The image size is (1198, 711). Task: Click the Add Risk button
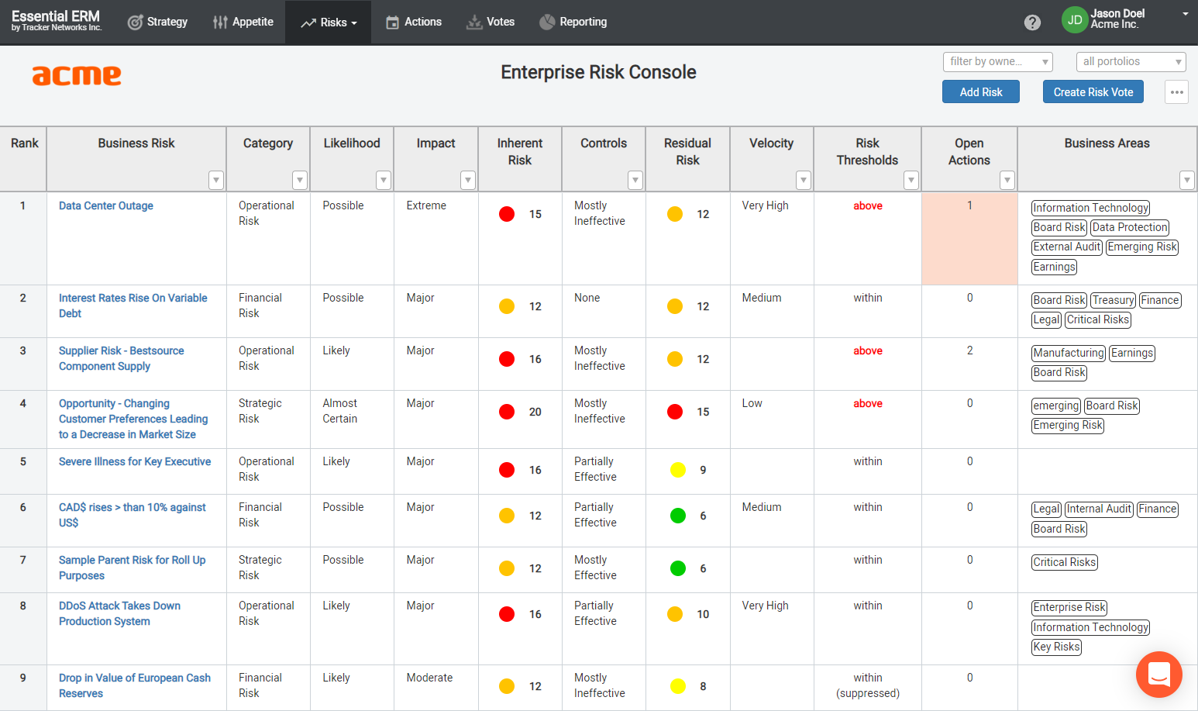pyautogui.click(x=980, y=91)
